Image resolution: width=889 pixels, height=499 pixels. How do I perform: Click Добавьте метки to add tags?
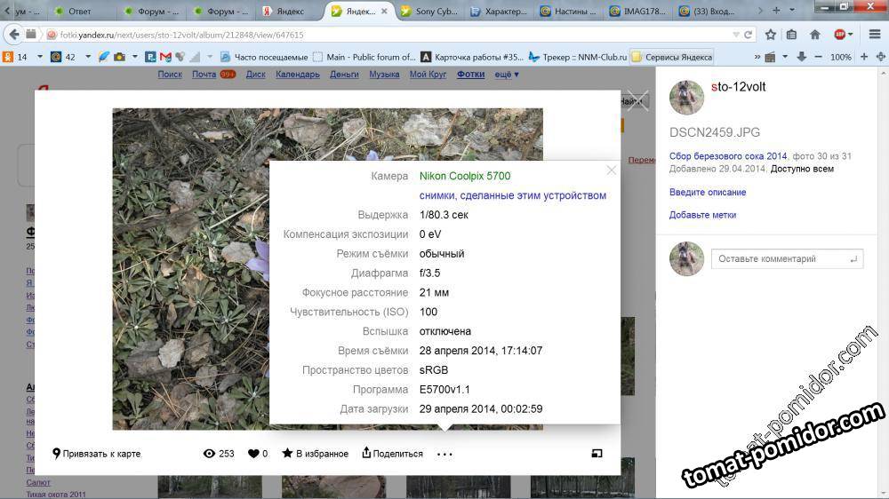point(702,215)
